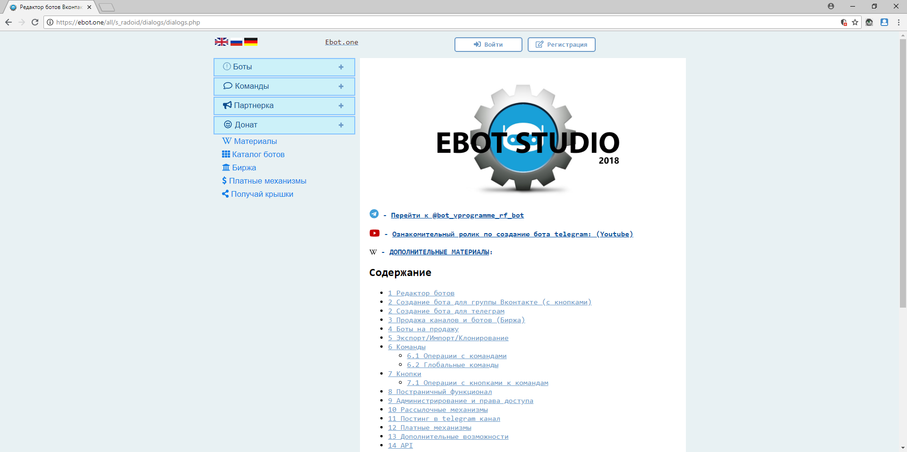Open the ДОПОЛНИТЕЛЬНЫЕ МАТЕРИАЛЫ link
907x452 pixels.
tap(439, 252)
